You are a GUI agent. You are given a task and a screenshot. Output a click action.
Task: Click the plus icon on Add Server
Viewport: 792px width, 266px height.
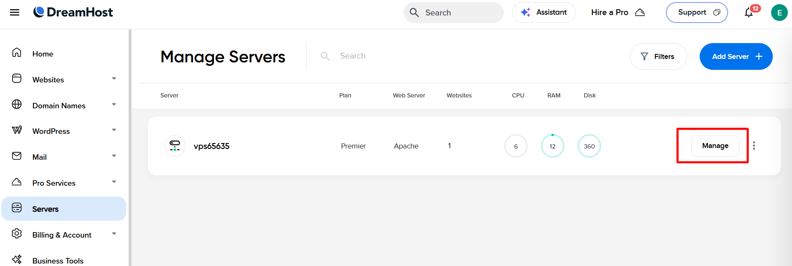[759, 56]
